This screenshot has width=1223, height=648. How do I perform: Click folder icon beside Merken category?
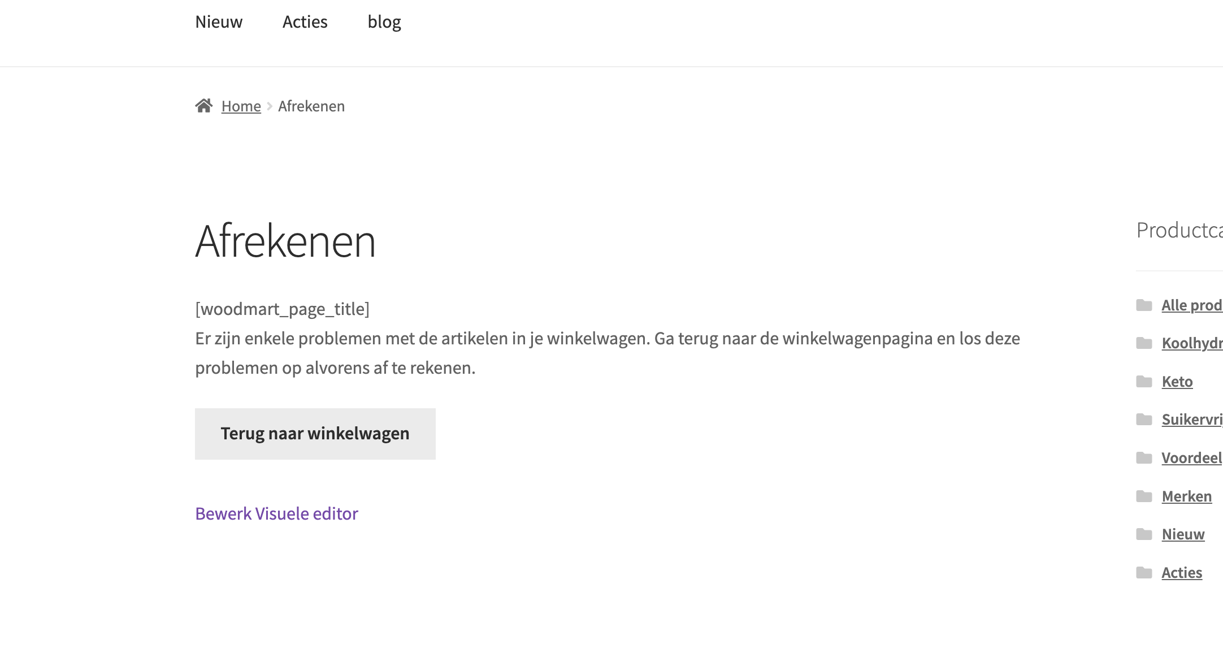(x=1144, y=496)
